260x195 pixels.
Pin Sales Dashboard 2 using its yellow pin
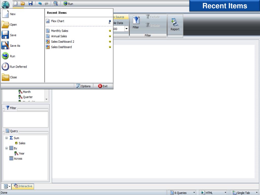(x=110, y=42)
